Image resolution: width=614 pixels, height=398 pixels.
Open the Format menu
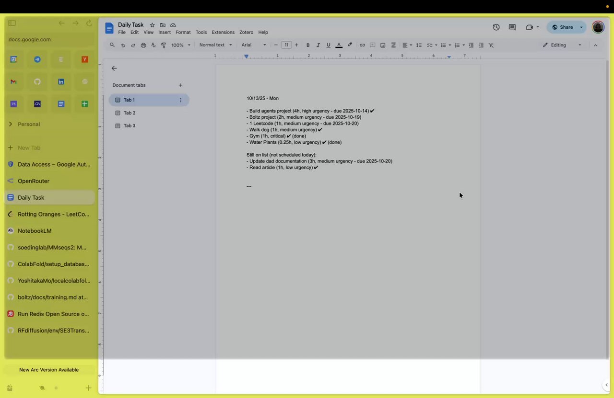tap(183, 33)
